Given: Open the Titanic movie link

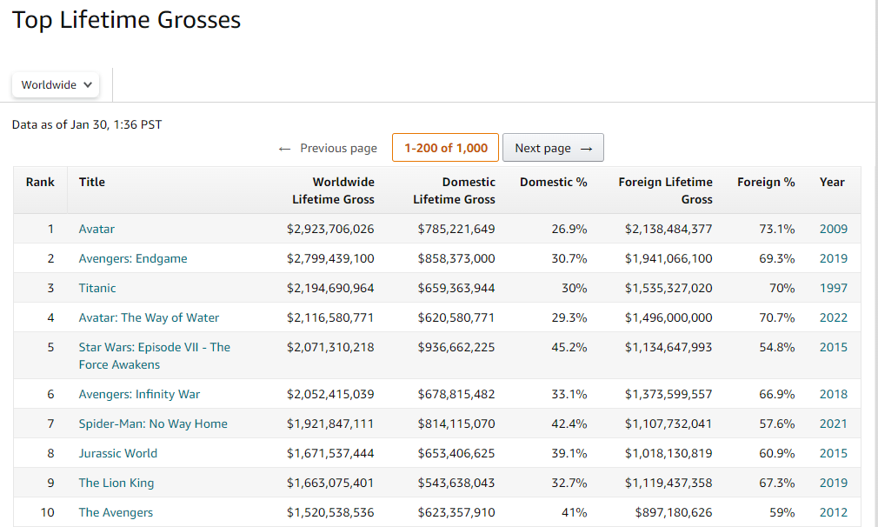Looking at the screenshot, I should [97, 289].
